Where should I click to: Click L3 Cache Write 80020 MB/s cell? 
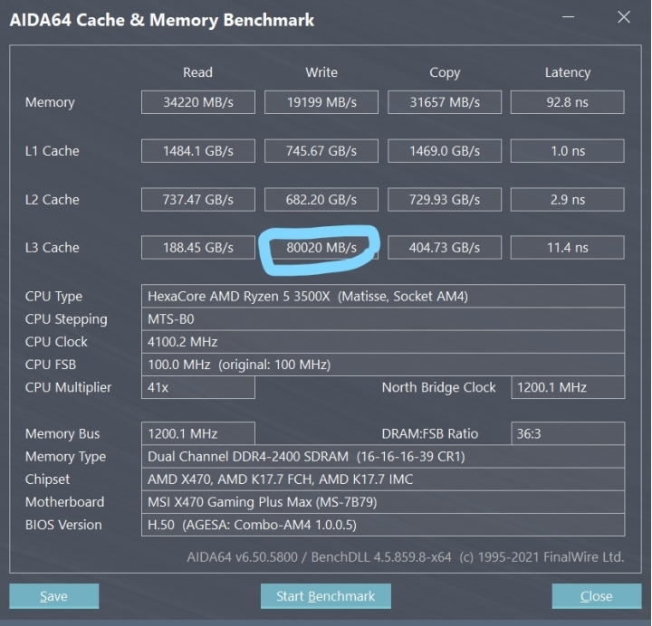coord(321,248)
